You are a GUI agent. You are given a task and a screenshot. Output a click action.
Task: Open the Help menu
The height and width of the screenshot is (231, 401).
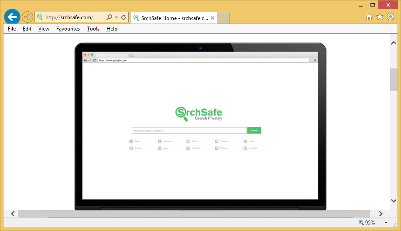click(112, 29)
